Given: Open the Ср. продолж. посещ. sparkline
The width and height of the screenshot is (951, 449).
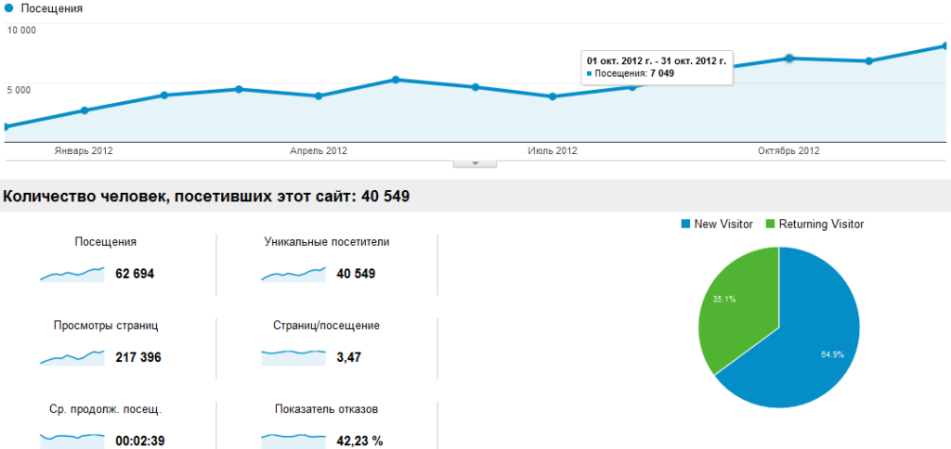Looking at the screenshot, I should 72,442.
